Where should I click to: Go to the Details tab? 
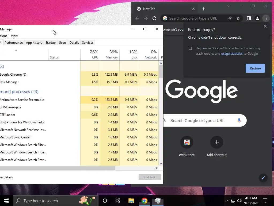click(x=74, y=43)
